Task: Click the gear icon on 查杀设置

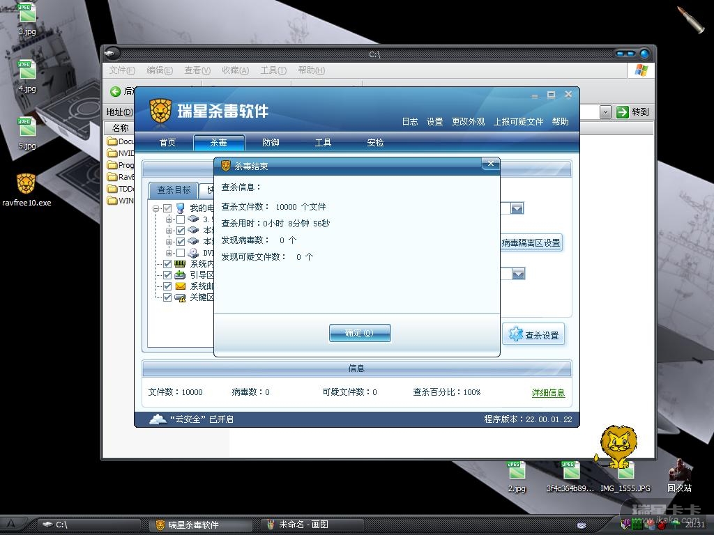Action: coord(515,334)
